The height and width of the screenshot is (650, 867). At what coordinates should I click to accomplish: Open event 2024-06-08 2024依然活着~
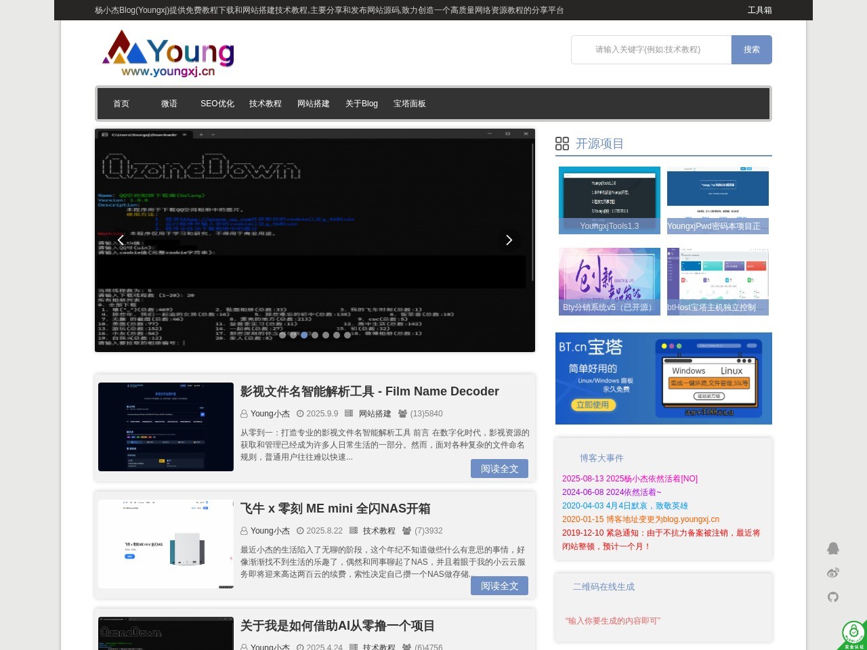click(612, 492)
